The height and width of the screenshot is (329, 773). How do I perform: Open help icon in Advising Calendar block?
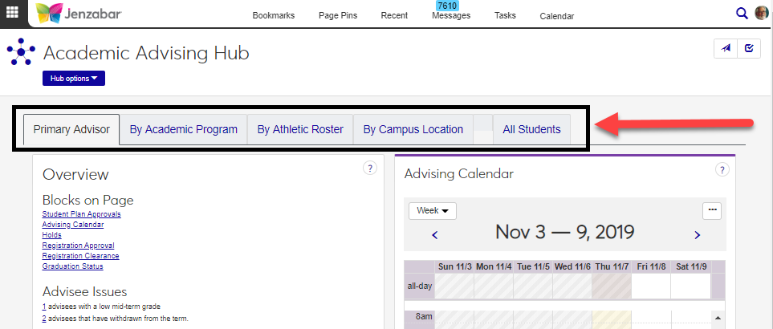(722, 169)
